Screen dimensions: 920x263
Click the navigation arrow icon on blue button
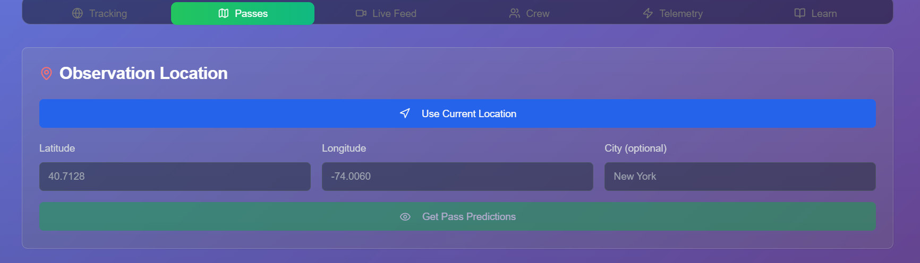coord(405,113)
